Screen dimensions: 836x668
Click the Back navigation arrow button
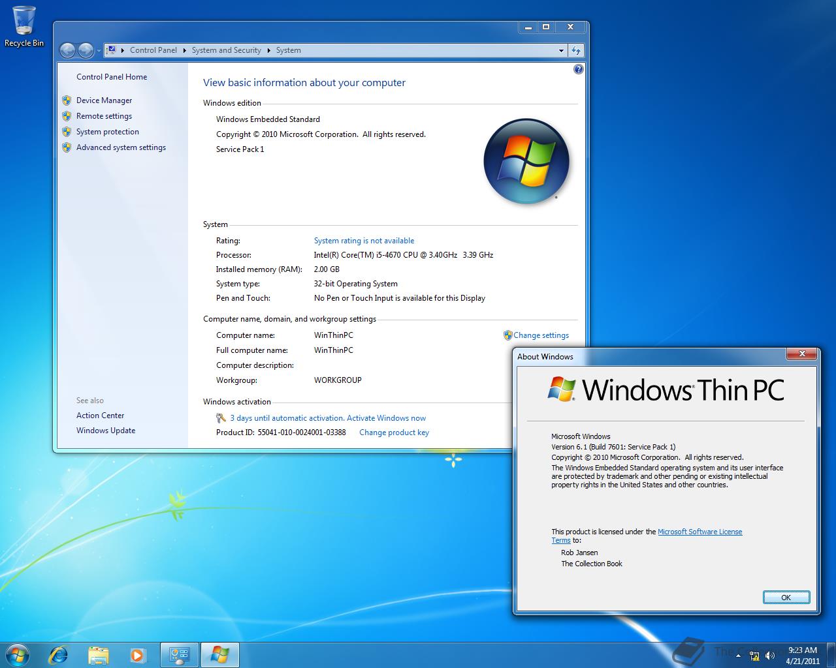click(x=67, y=50)
